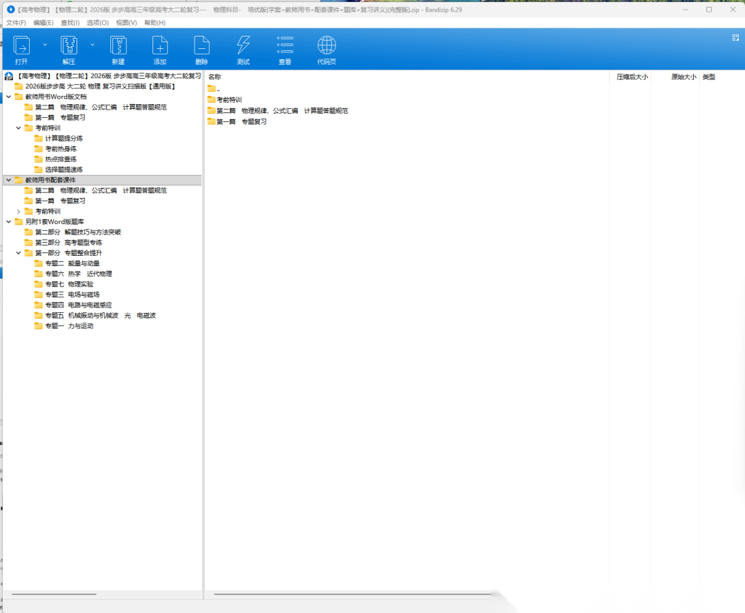The image size is (745, 613).
Task: Click the 添加 (Add files) toolbar icon
Action: [x=160, y=46]
